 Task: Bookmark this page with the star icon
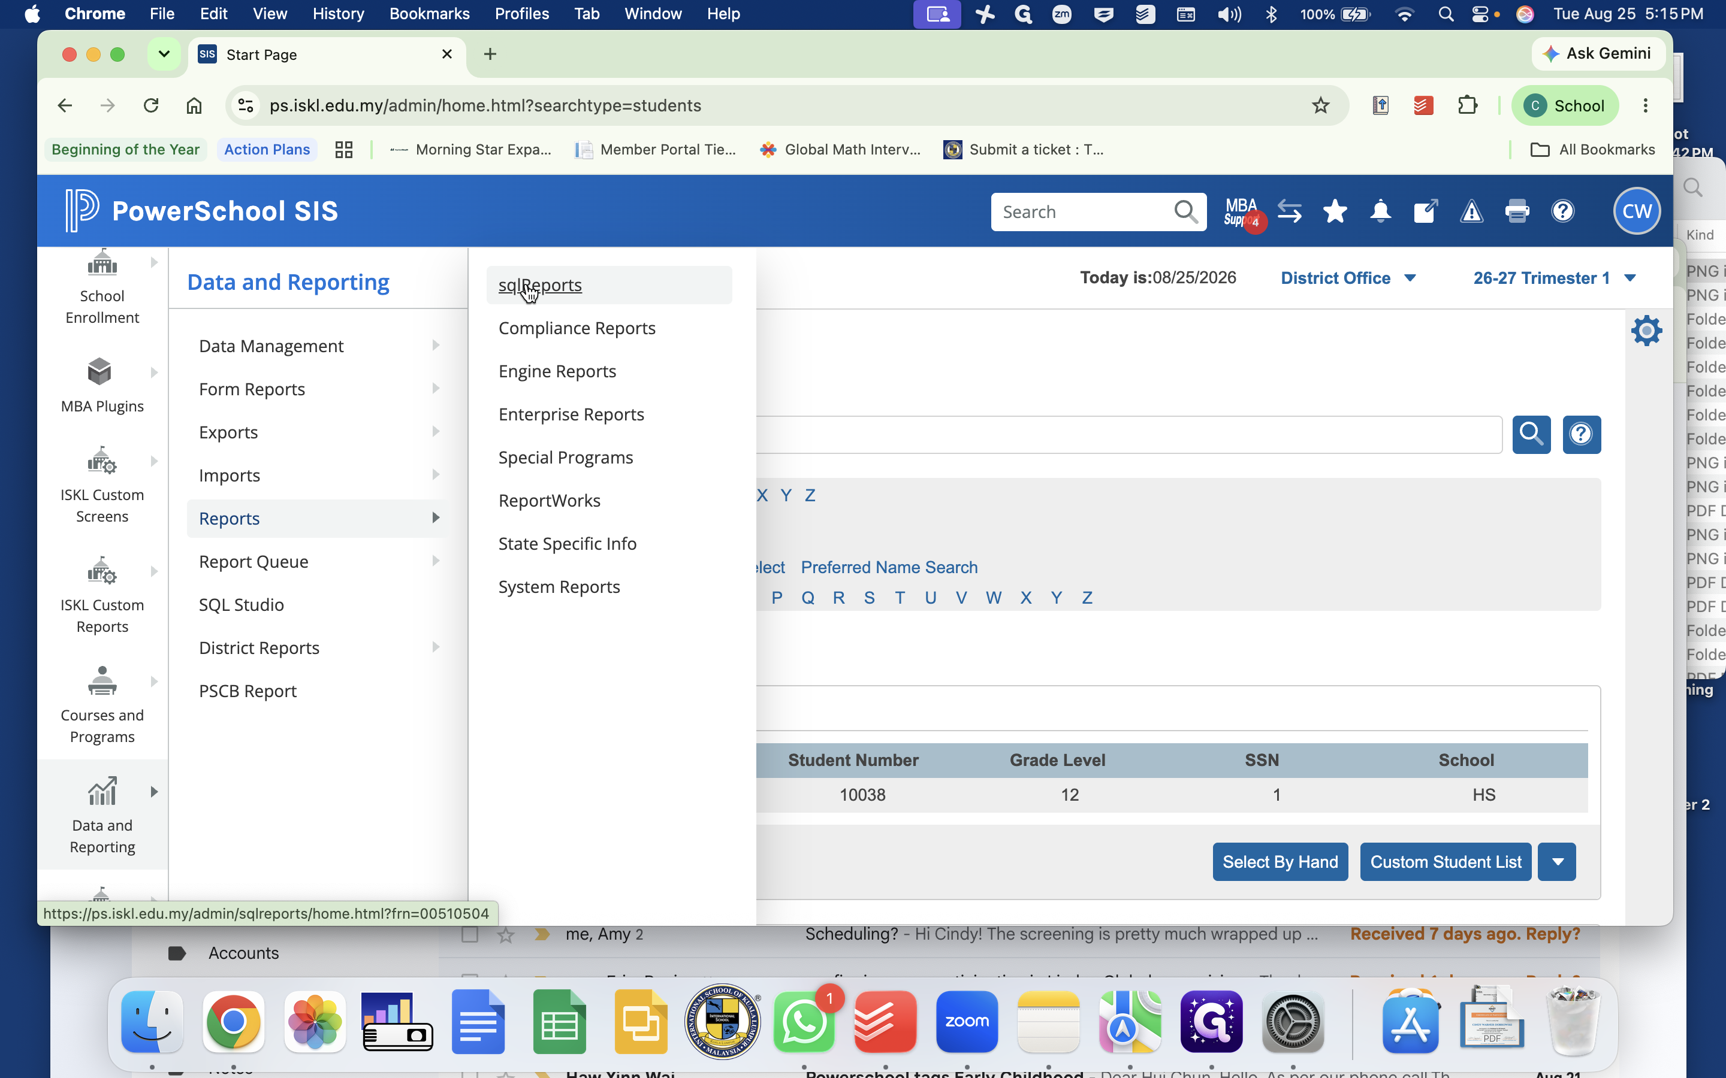coord(1320,105)
